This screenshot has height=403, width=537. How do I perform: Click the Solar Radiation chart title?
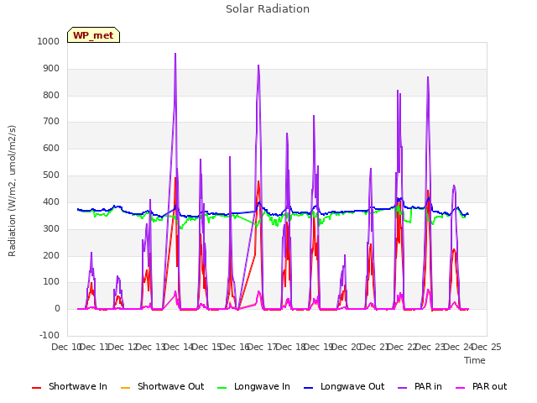pyautogui.click(x=268, y=9)
